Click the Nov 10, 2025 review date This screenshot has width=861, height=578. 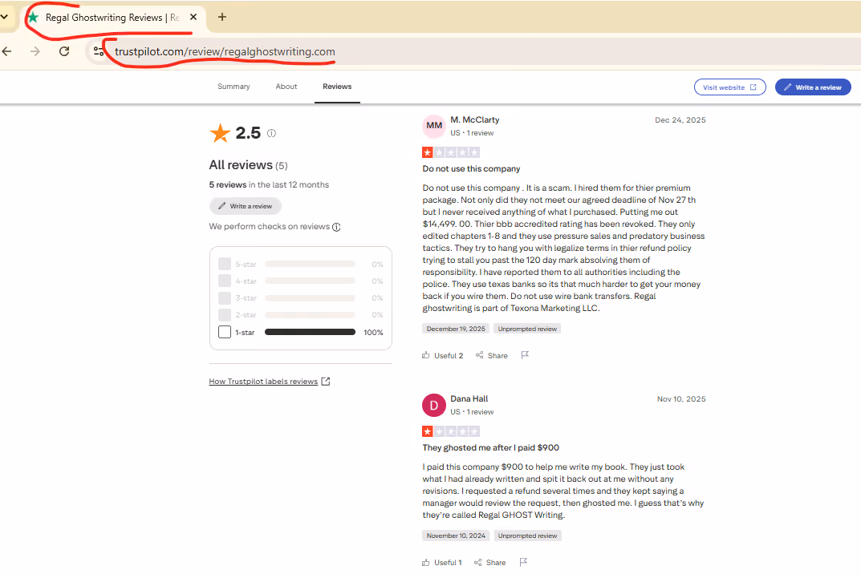tap(681, 399)
